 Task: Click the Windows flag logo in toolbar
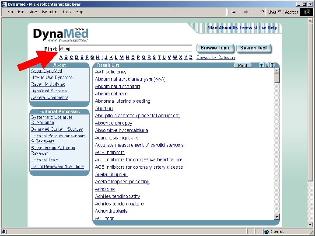pos(307,12)
